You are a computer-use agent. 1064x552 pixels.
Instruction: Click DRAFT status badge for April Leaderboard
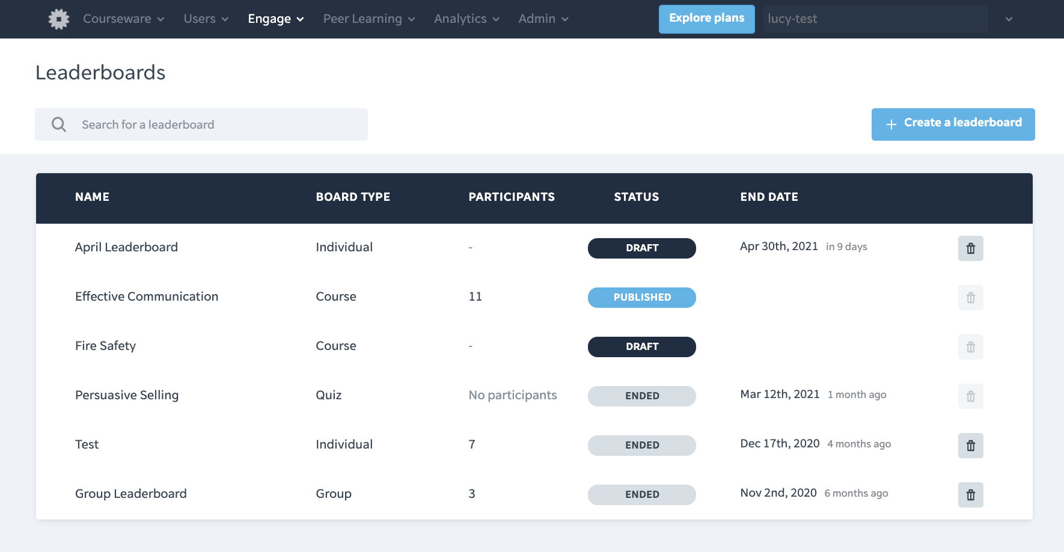642,248
